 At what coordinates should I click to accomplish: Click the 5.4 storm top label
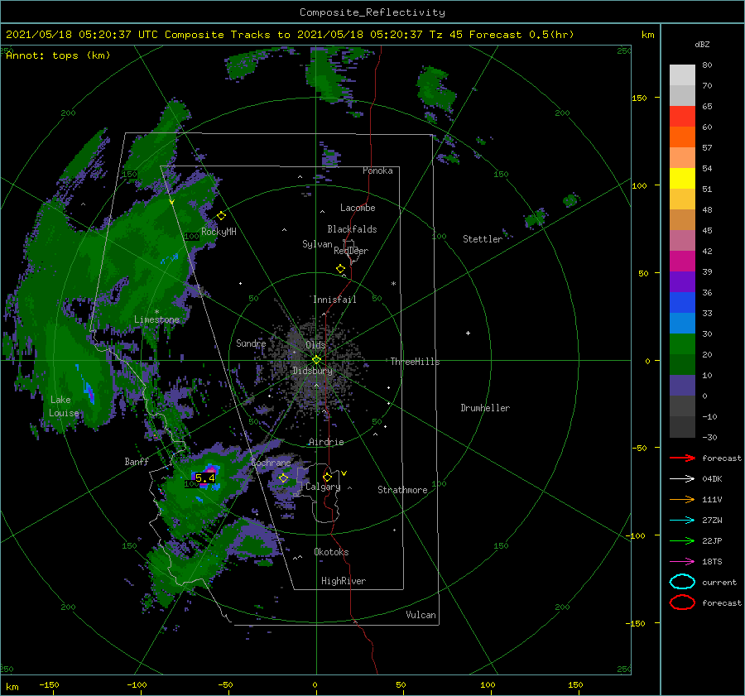click(x=204, y=478)
